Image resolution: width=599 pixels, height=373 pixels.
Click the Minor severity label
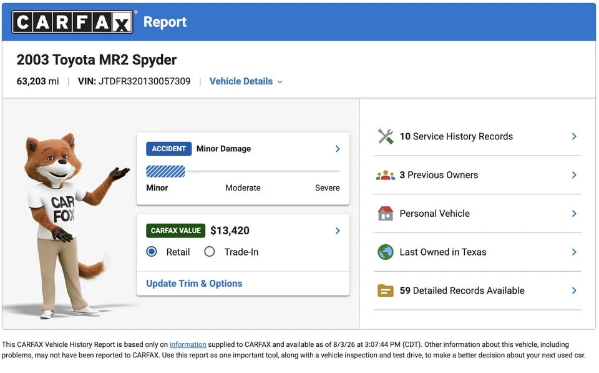[157, 188]
